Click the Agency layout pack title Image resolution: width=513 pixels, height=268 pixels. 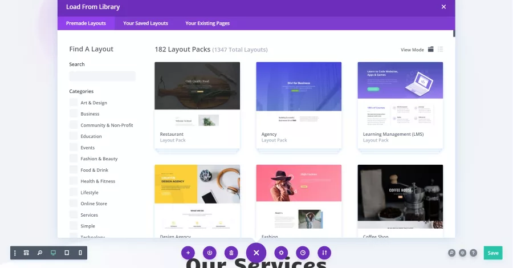[269, 134]
